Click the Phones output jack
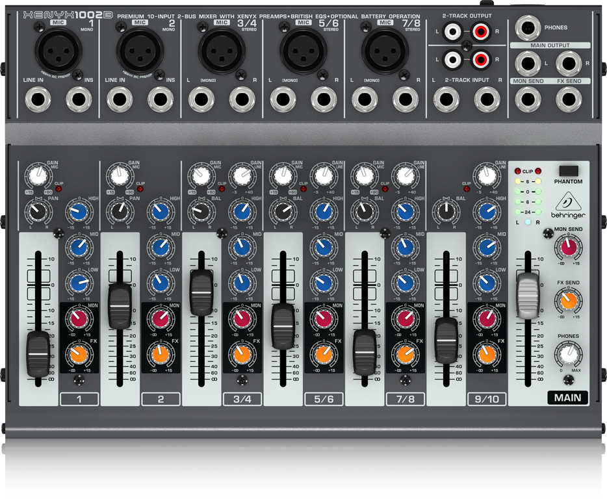 click(x=528, y=27)
